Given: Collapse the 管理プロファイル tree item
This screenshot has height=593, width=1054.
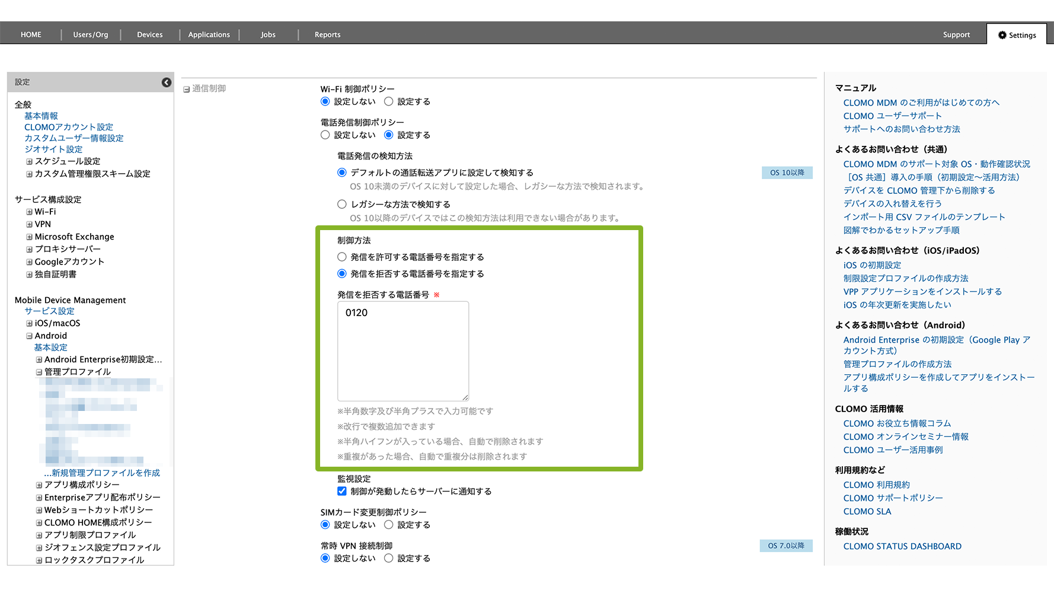Looking at the screenshot, I should pos(39,372).
